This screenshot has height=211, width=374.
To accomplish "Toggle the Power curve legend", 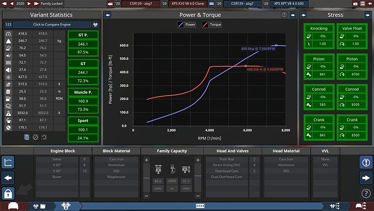I will click(x=187, y=24).
